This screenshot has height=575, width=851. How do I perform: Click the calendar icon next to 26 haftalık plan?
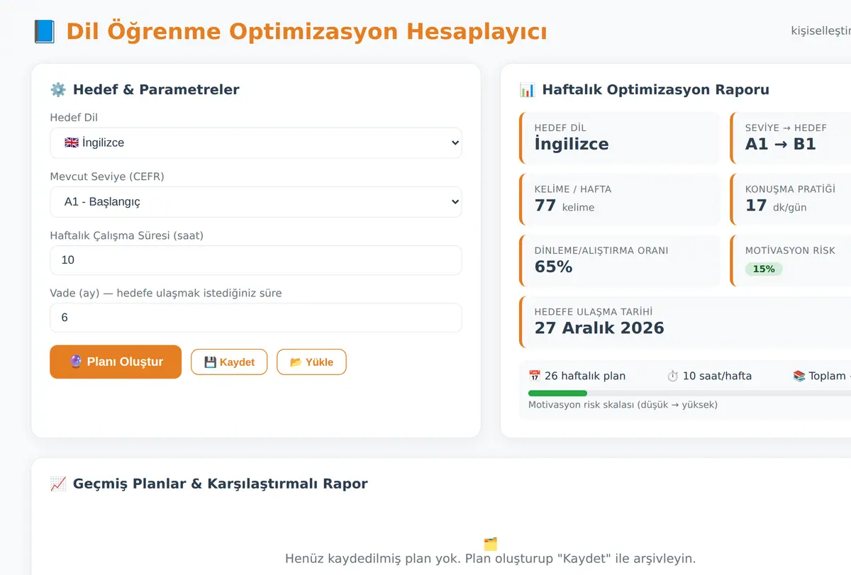(x=535, y=376)
